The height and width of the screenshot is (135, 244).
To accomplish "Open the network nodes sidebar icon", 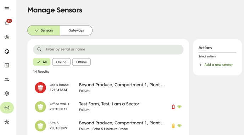I will [7, 122].
